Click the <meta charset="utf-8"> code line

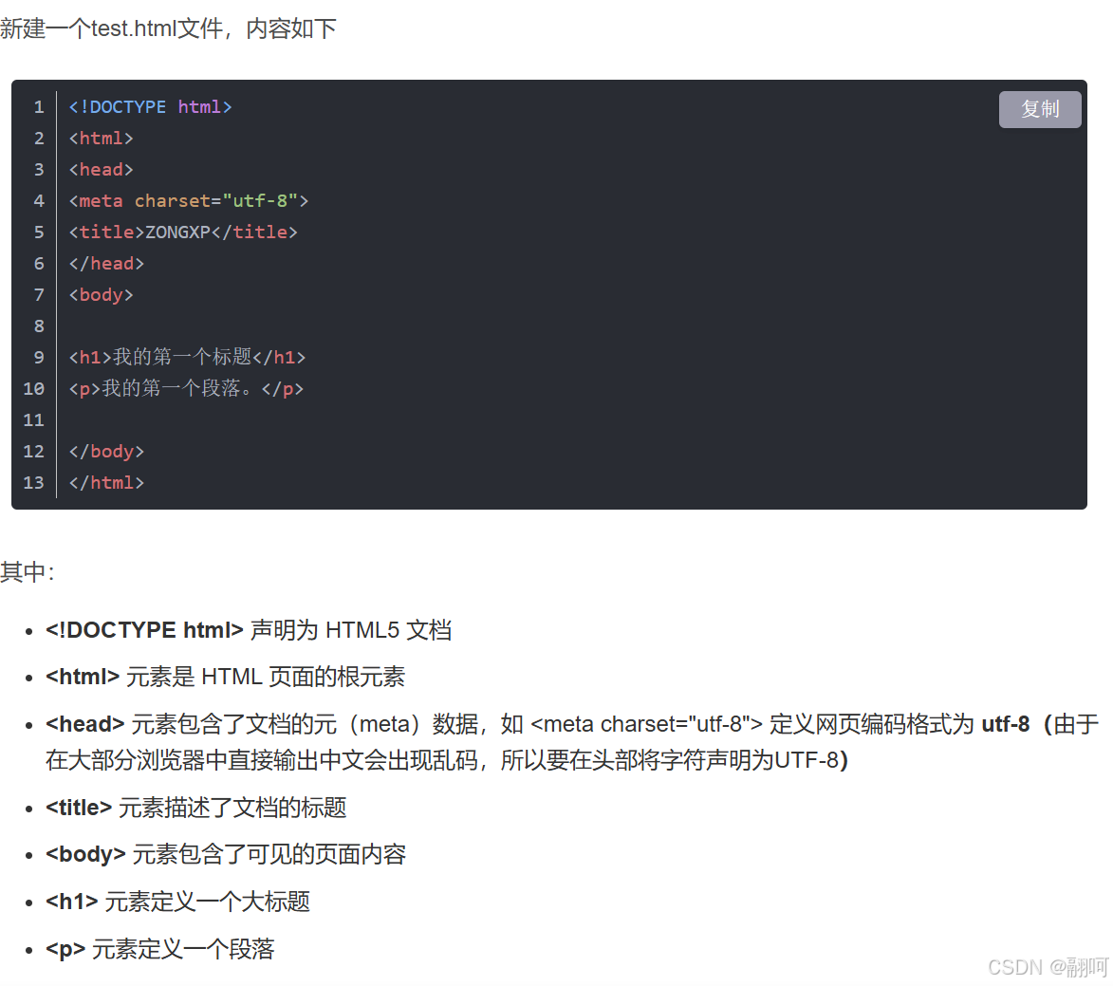click(188, 201)
